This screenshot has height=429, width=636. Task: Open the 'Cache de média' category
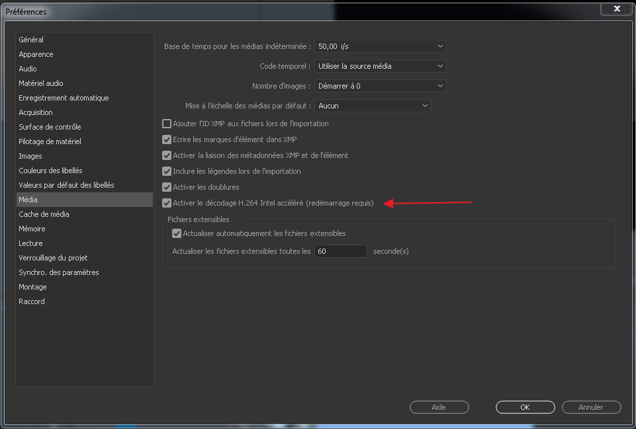coord(44,214)
